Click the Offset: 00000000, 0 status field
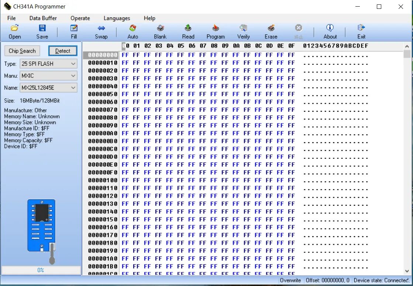The height and width of the screenshot is (286, 413). (327, 280)
